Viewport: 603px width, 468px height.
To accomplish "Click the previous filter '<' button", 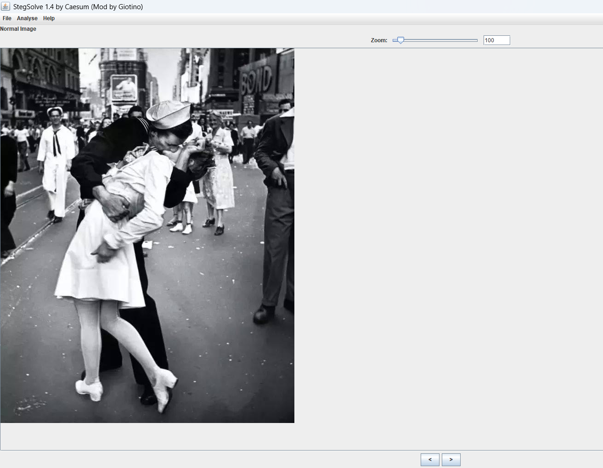I will coord(430,459).
